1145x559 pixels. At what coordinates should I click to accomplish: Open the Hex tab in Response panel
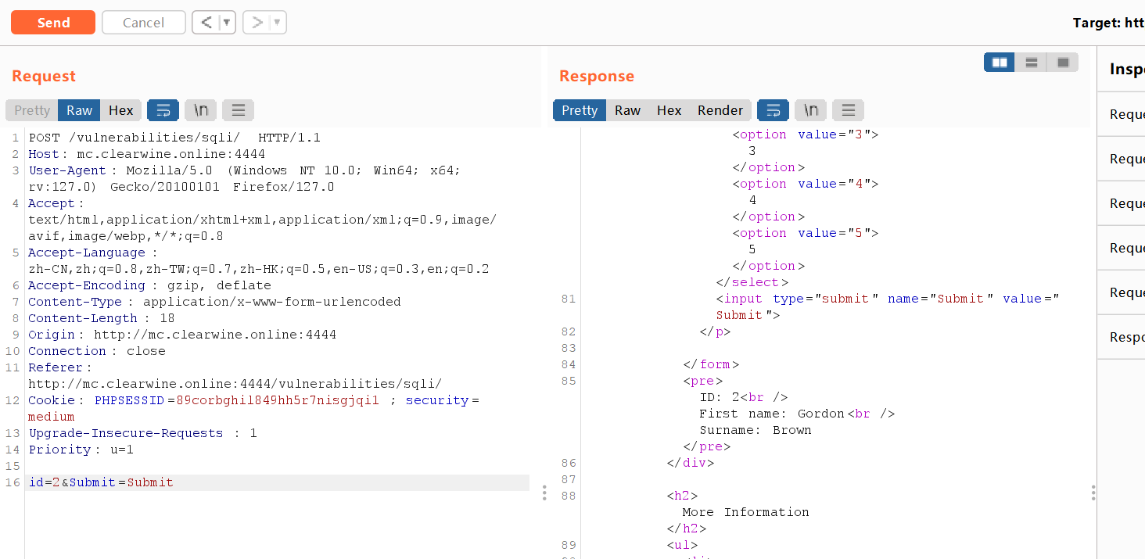pyautogui.click(x=669, y=110)
